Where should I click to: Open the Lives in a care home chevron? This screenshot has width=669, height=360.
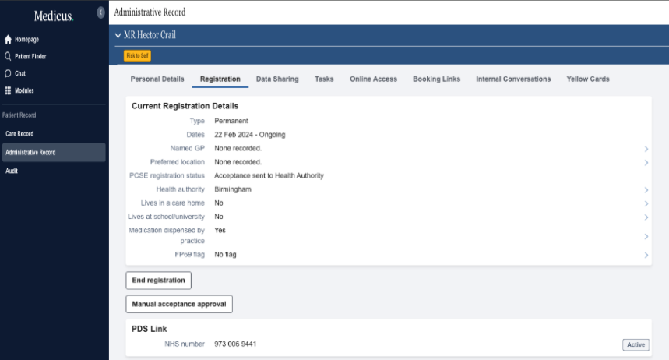(x=646, y=203)
